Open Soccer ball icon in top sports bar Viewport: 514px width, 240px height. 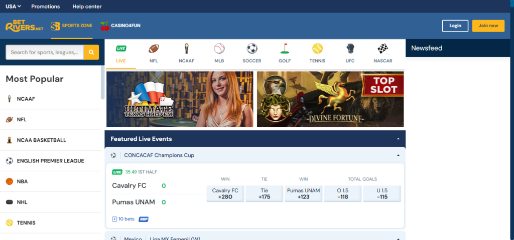(252, 49)
